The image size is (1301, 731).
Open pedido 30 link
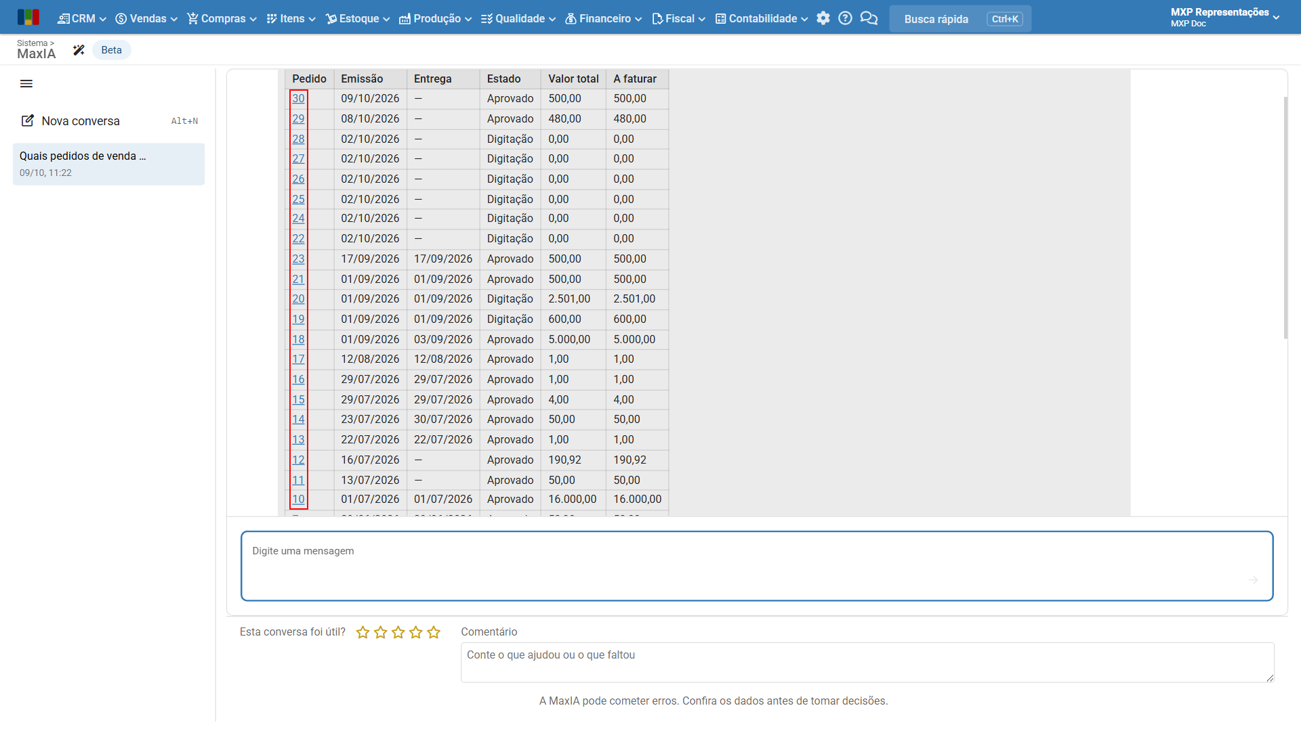point(298,99)
